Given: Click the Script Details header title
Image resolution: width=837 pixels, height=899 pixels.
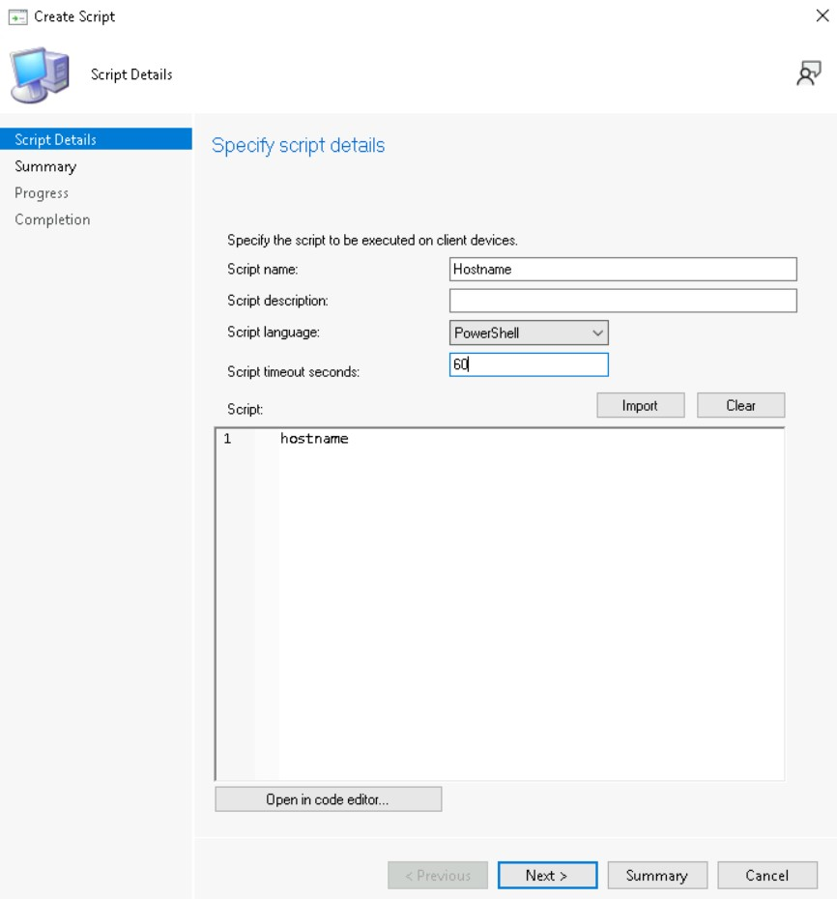Looking at the screenshot, I should coord(131,74).
